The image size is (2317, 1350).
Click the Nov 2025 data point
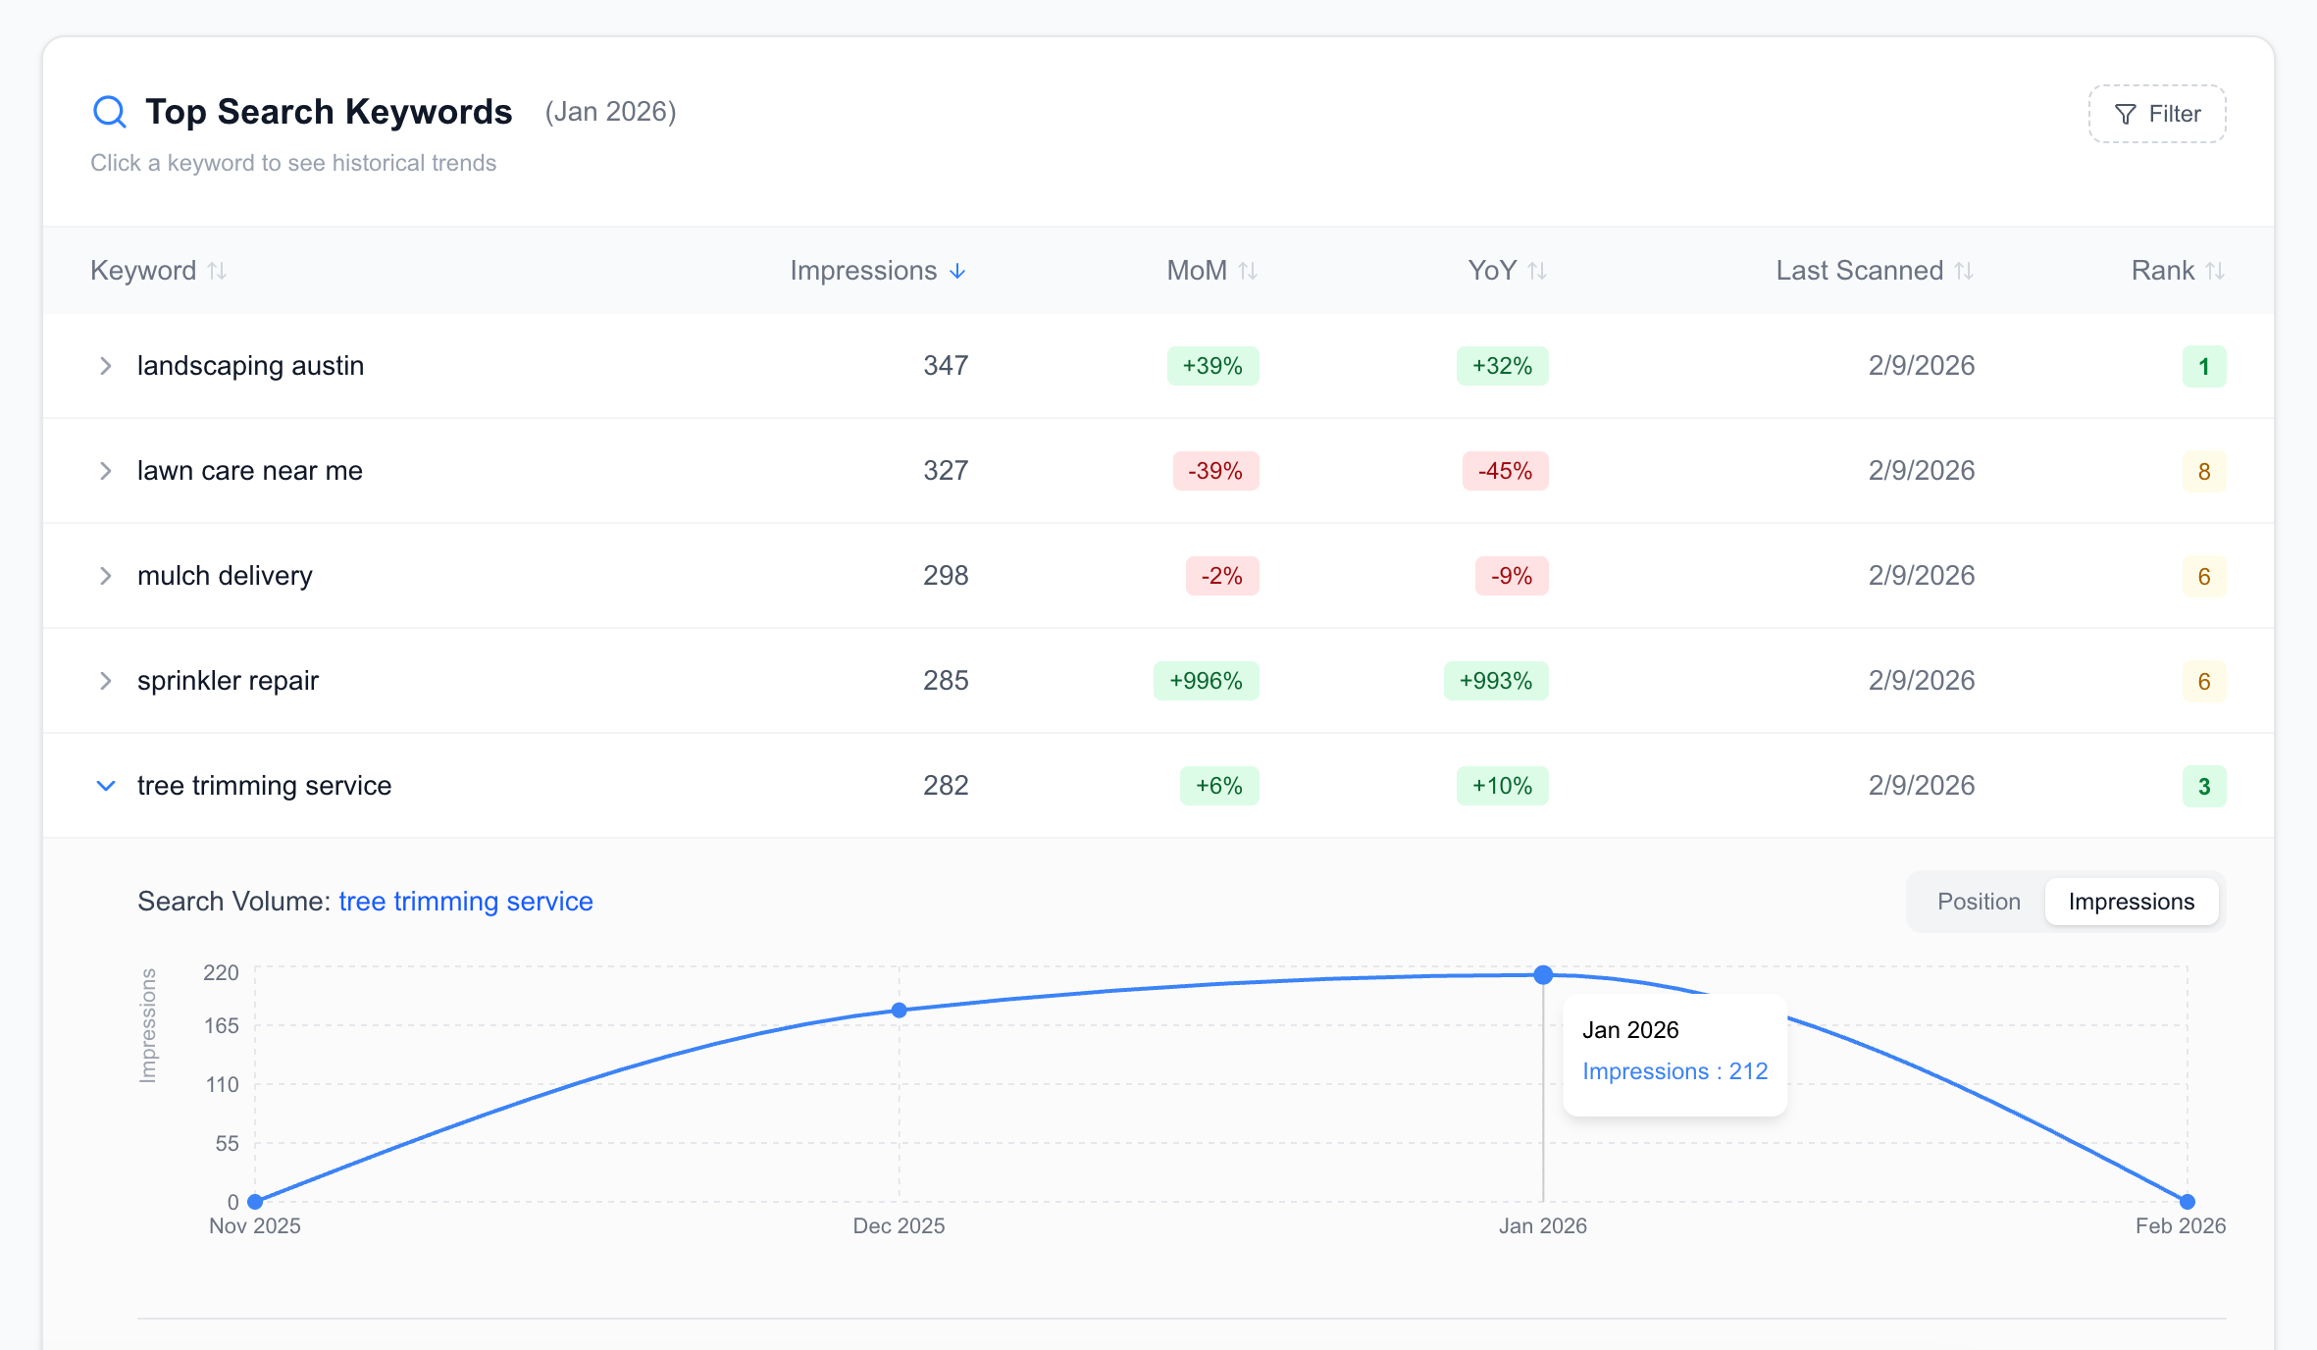255,1202
